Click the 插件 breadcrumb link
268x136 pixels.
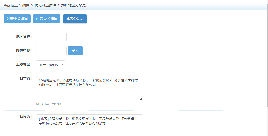[26, 5]
